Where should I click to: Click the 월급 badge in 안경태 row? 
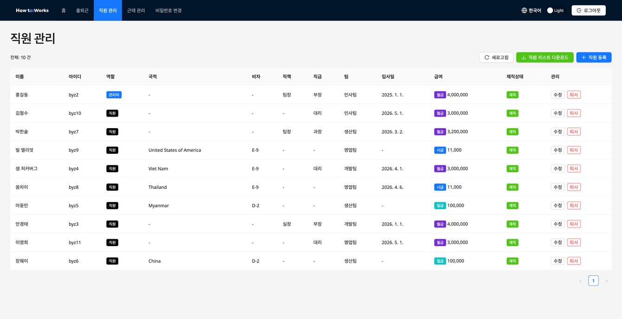(440, 224)
